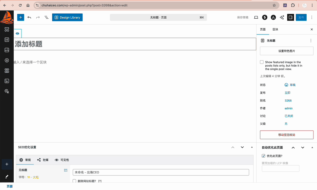The width and height of the screenshot is (317, 190).
Task: Select the 社媒 tab in SEO settings
Action: pos(43,160)
